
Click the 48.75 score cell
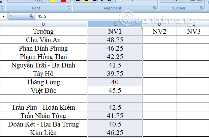tap(115, 39)
